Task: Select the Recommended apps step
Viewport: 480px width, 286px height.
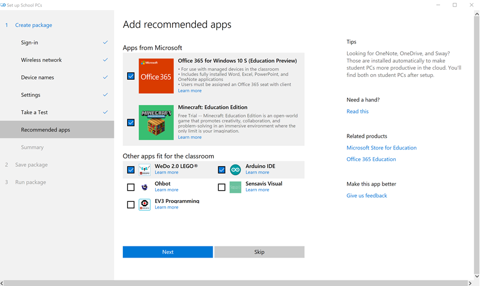Action: (x=57, y=129)
